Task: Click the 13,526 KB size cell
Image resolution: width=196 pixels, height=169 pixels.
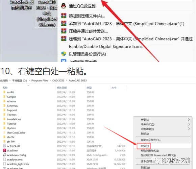Action: pos(119,160)
